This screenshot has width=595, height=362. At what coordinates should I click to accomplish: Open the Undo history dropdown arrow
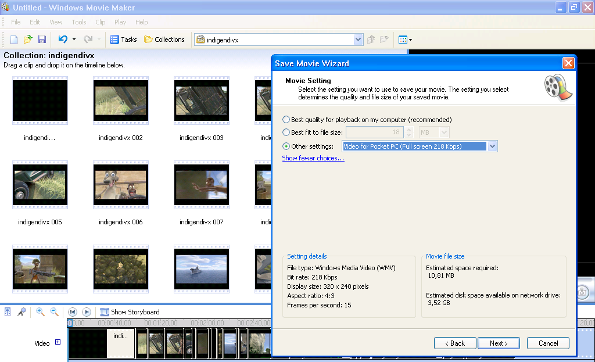74,40
